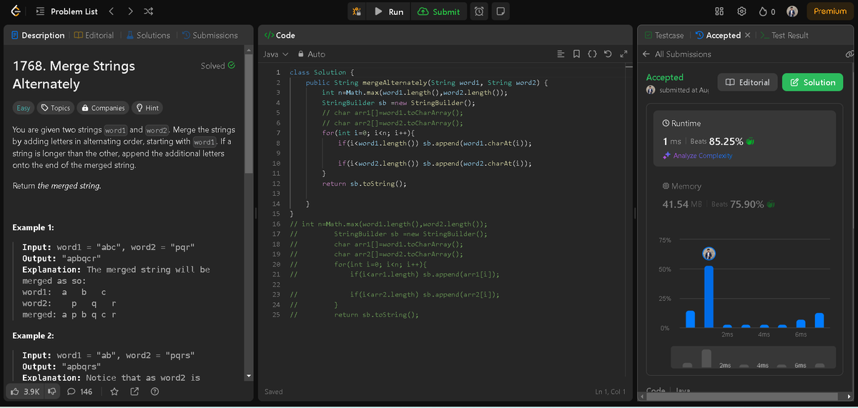Click the Easy difficulty tag
Image resolution: width=858 pixels, height=408 pixels.
pyautogui.click(x=24, y=108)
